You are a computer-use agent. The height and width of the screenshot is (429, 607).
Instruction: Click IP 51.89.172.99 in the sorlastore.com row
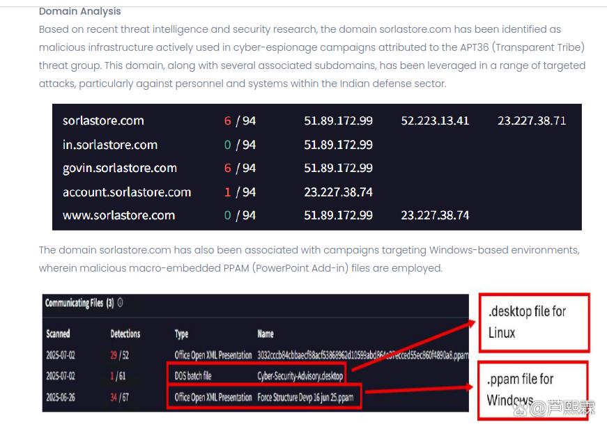point(338,120)
